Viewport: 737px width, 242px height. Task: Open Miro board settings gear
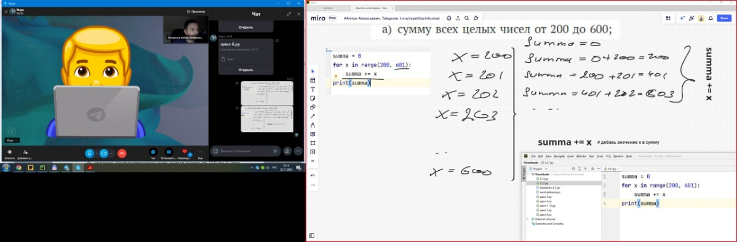(x=449, y=18)
